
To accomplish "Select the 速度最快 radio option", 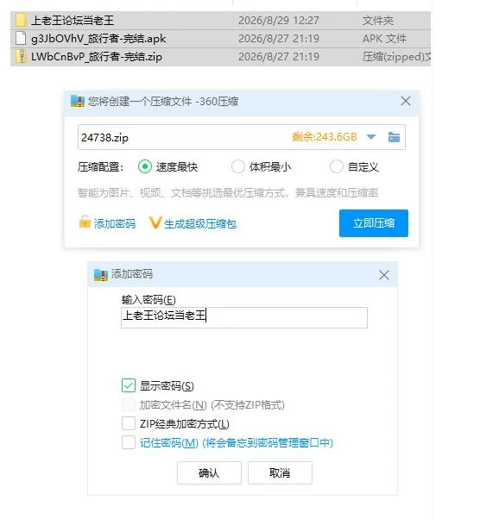I will [145, 166].
